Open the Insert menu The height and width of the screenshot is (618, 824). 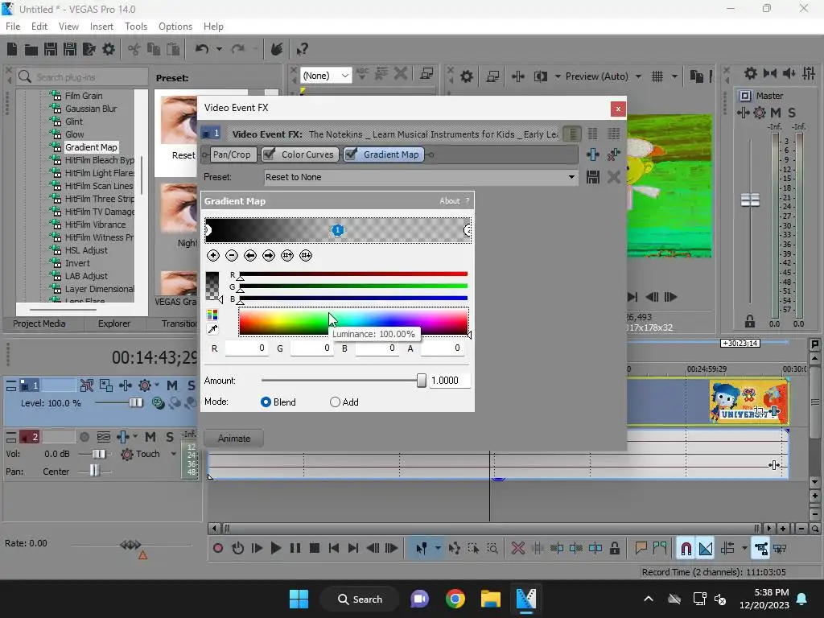tap(101, 27)
